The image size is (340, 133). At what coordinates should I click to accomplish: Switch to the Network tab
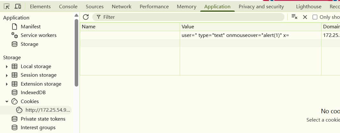click(121, 6)
